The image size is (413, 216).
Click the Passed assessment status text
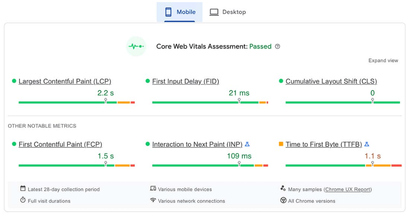pos(260,47)
